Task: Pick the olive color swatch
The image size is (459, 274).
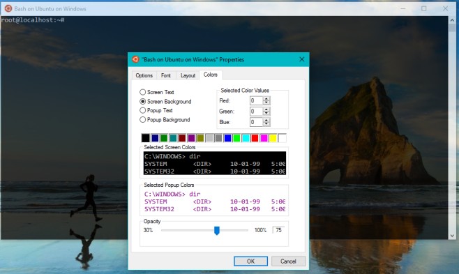Action: 200,138
